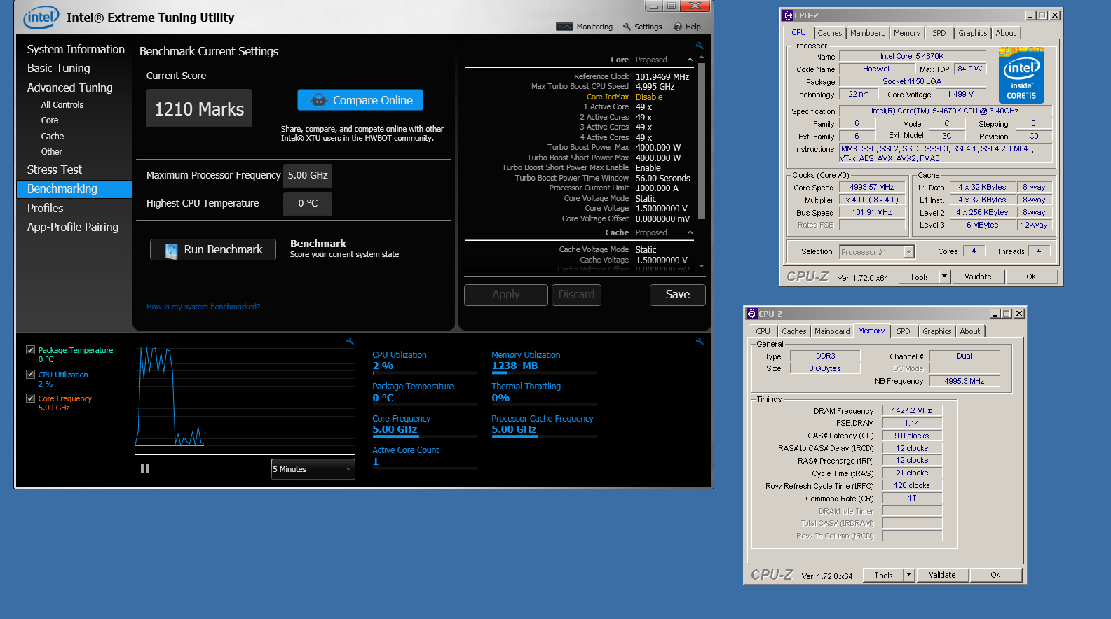Switch to Graphics tab in upper CPU-Z
1111x619 pixels.
(973, 33)
